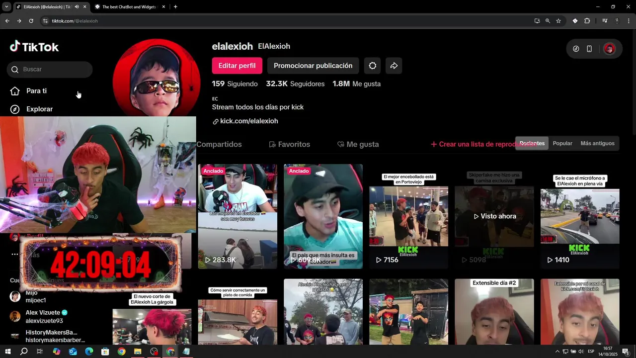Click the settings gear next to Promocionar publicación
This screenshot has width=636, height=358.
click(373, 66)
